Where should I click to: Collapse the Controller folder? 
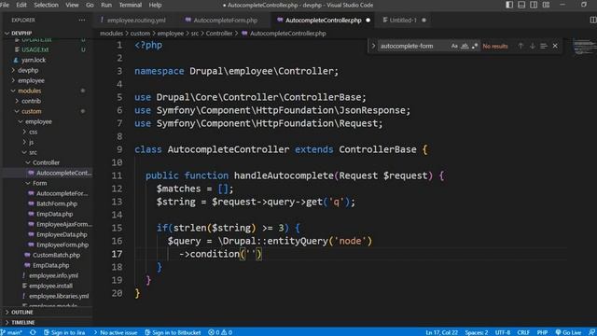click(x=46, y=163)
